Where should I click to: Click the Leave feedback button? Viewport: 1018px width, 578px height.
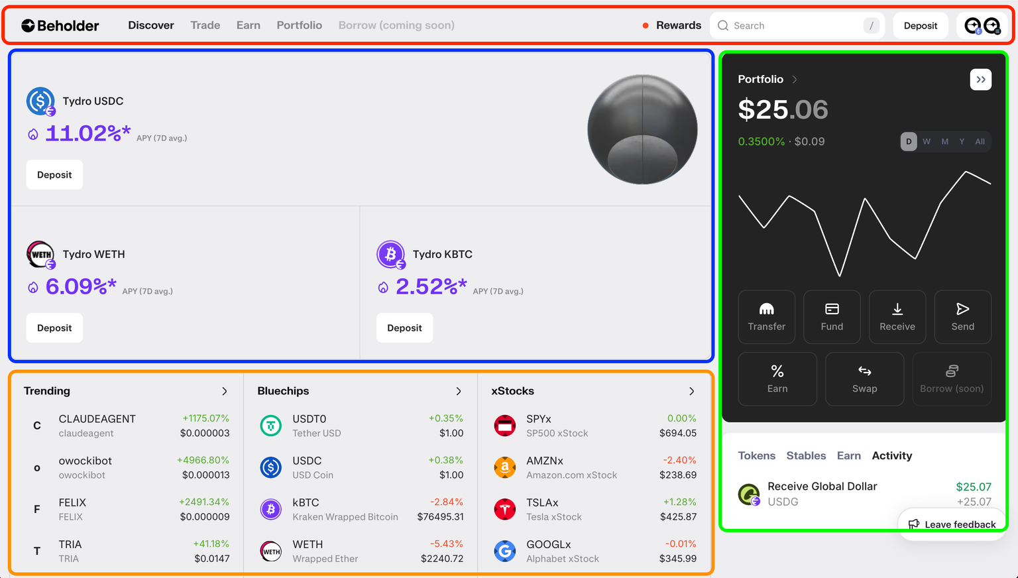pos(952,524)
